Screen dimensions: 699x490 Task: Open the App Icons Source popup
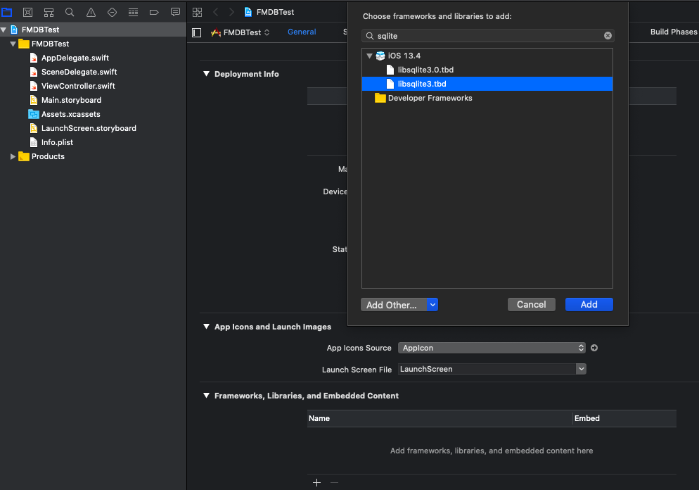492,348
